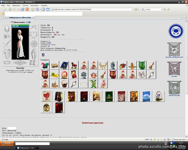Image resolution: width=188 pixels, height=150 pixels.
Task: Click the golden egg gift
Action: click(x=46, y=107)
